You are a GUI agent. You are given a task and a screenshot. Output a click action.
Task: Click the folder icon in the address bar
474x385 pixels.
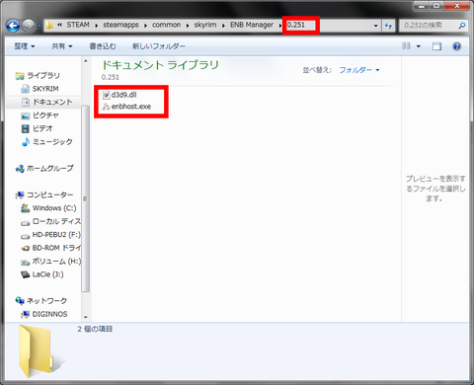pyautogui.click(x=49, y=25)
